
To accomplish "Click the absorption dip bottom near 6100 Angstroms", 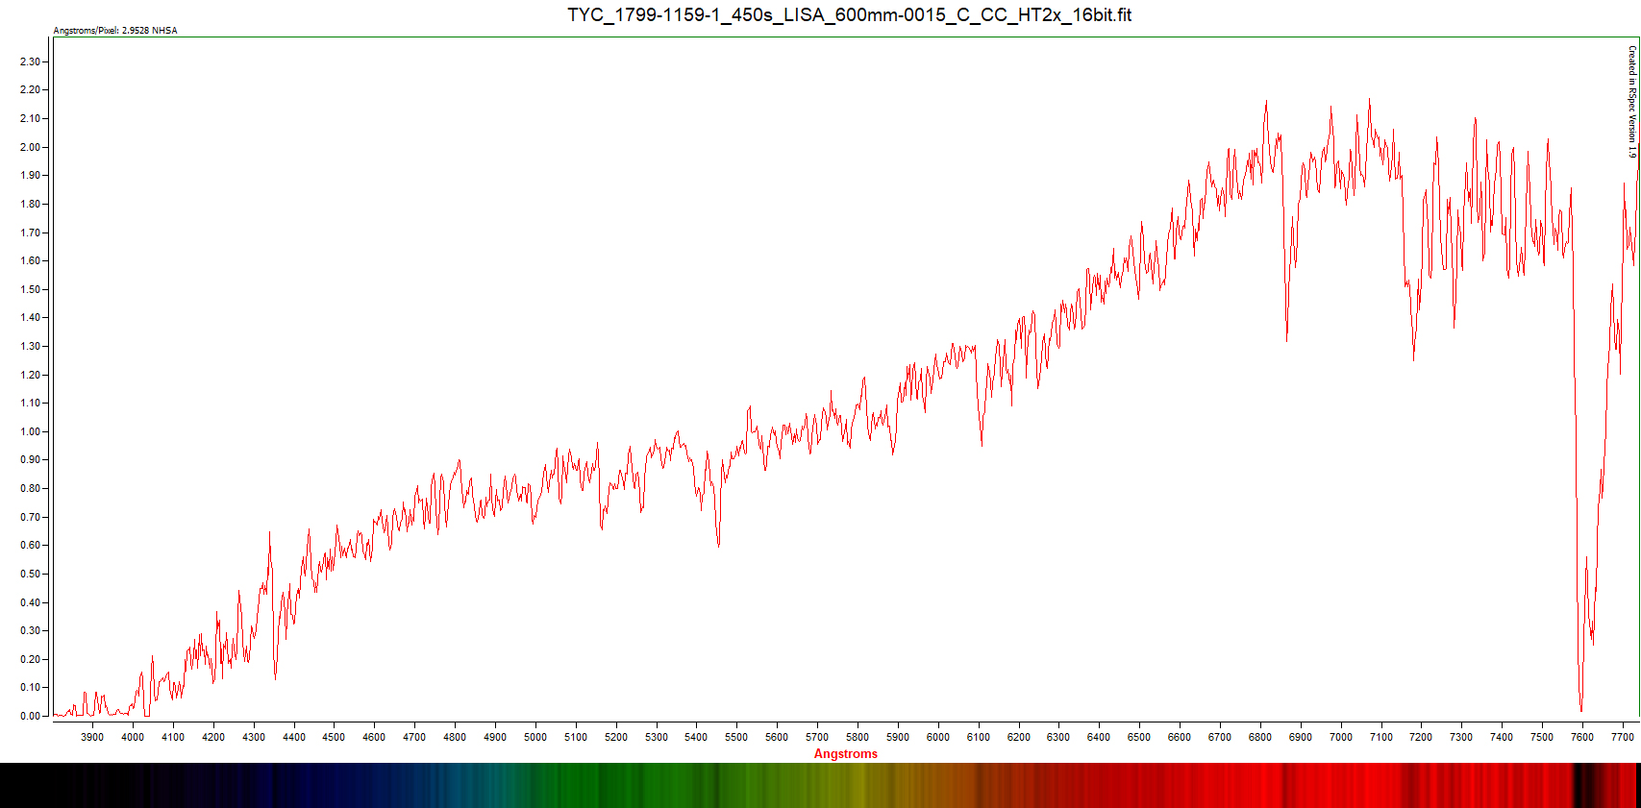I will 982,444.
